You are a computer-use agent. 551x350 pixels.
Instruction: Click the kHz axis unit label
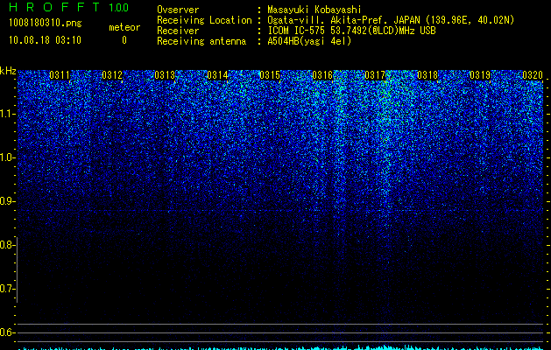pos(8,71)
